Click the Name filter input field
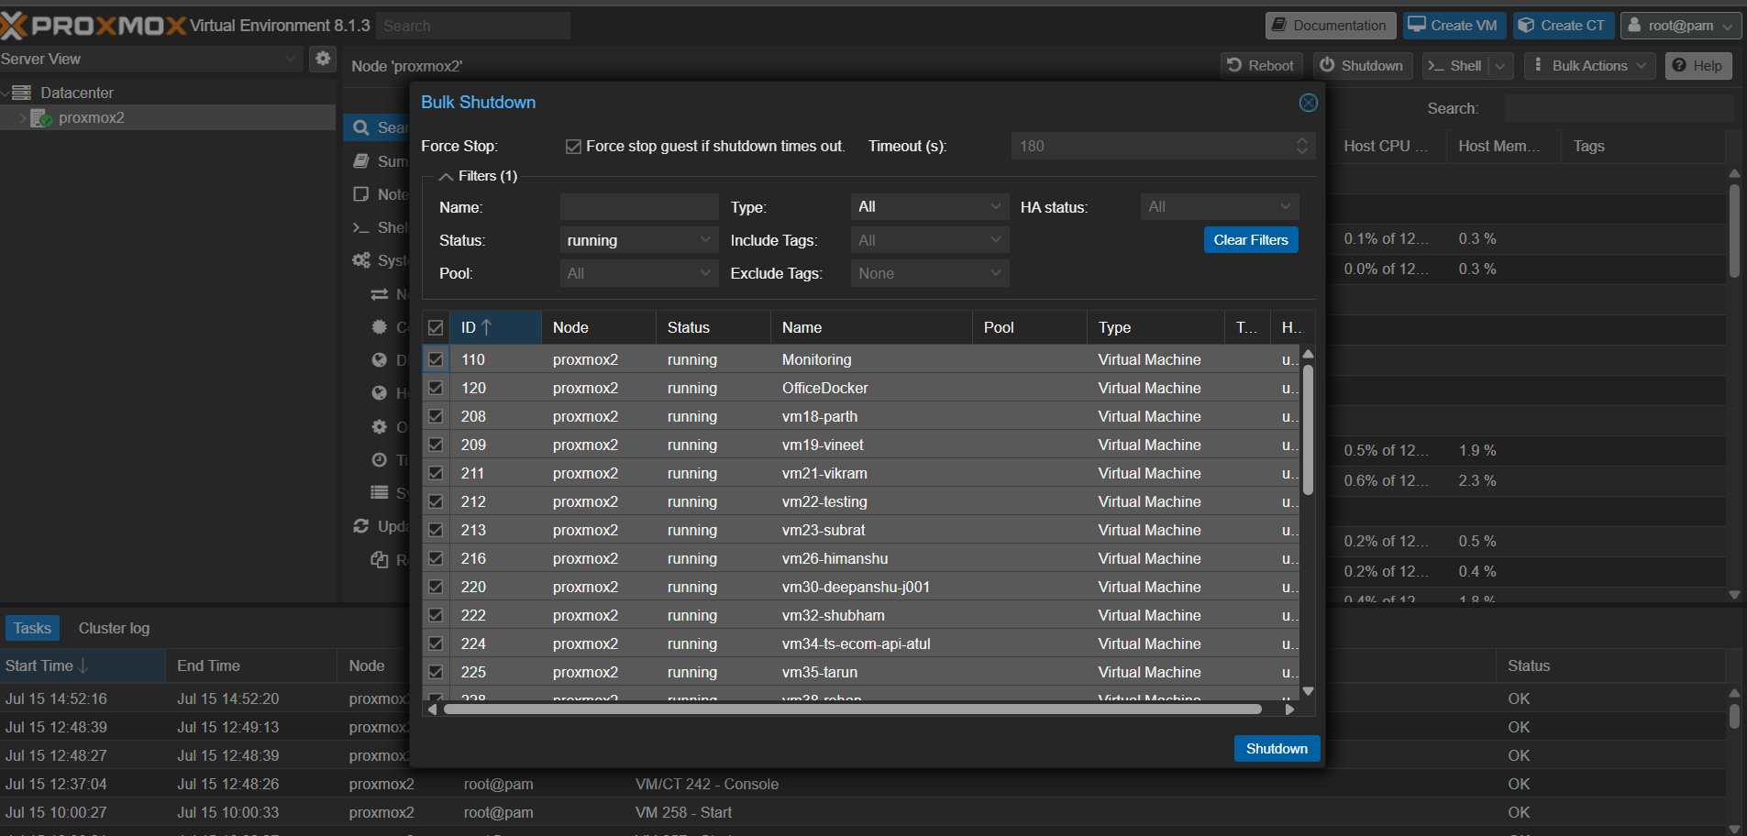The image size is (1747, 836). click(639, 207)
